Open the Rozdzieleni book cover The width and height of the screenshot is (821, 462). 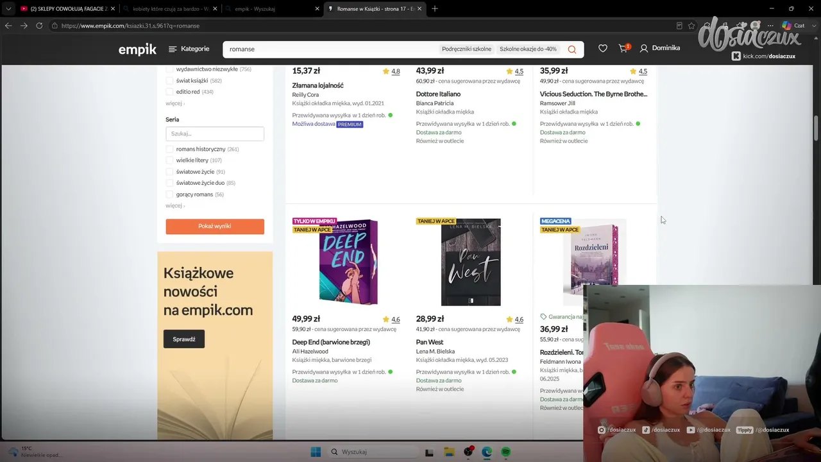click(595, 262)
